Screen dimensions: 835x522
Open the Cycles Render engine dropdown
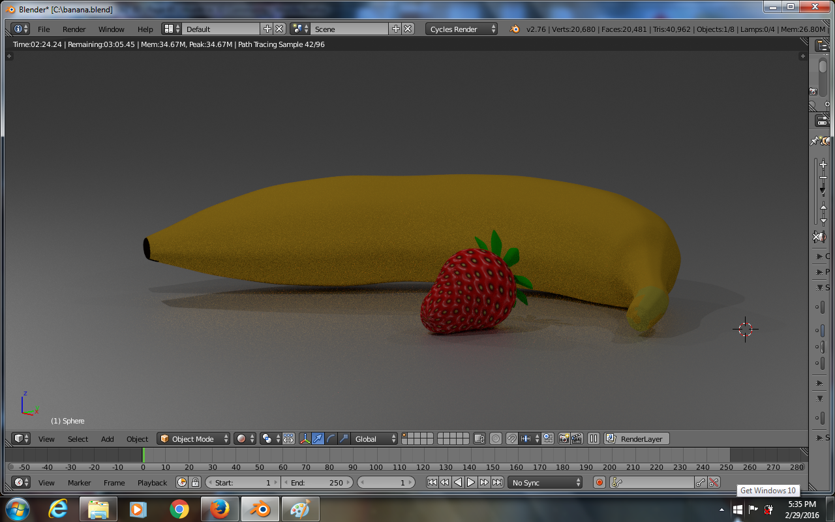point(462,29)
